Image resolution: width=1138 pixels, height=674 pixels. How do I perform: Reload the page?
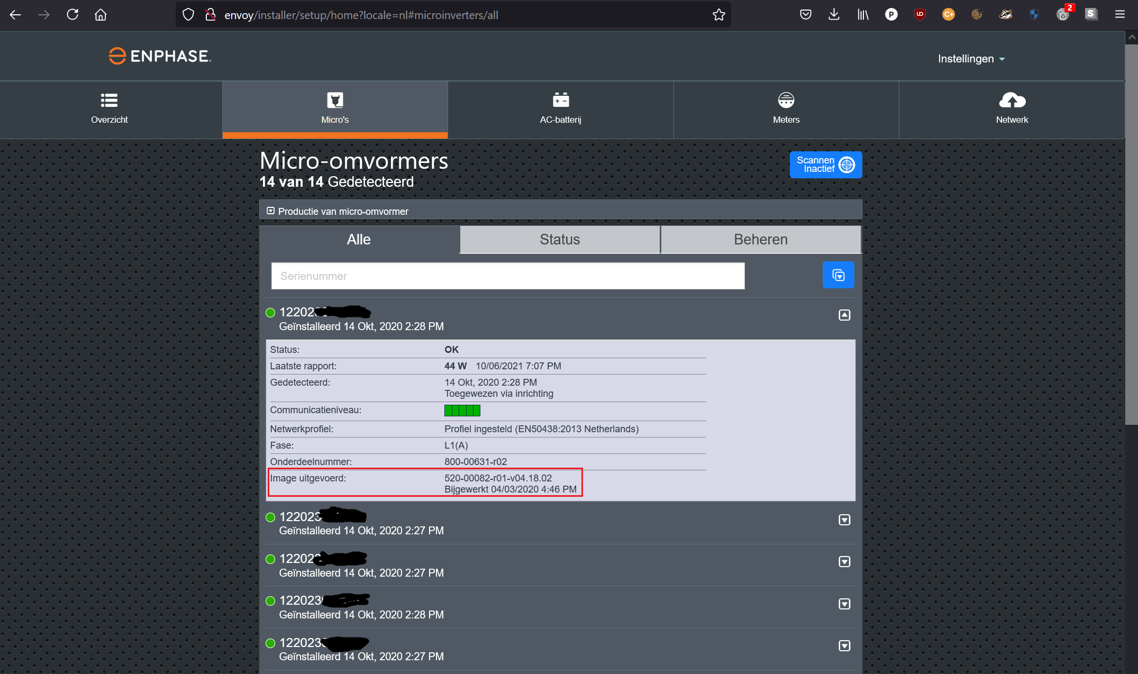click(72, 15)
